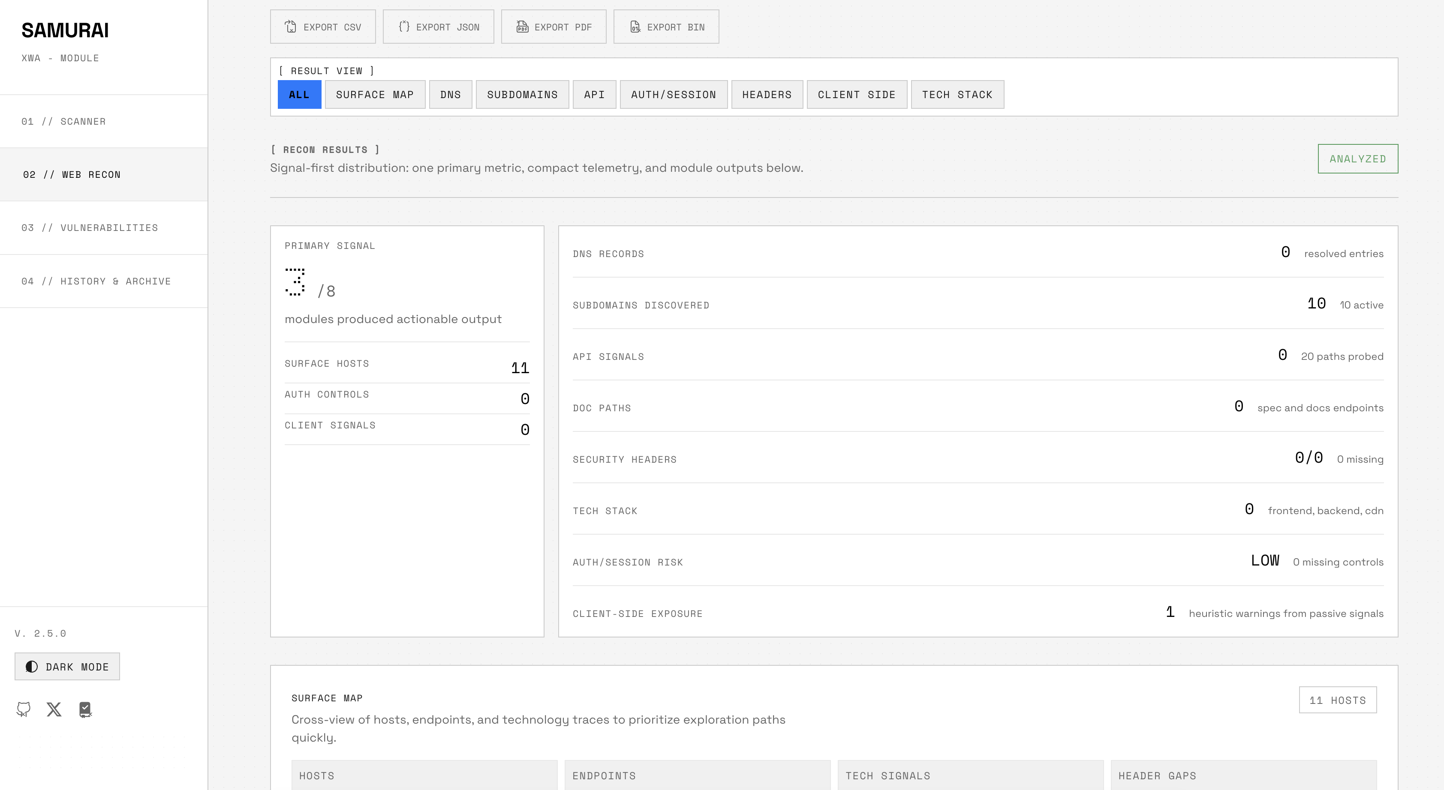Filter results by Subdomains

[523, 95]
